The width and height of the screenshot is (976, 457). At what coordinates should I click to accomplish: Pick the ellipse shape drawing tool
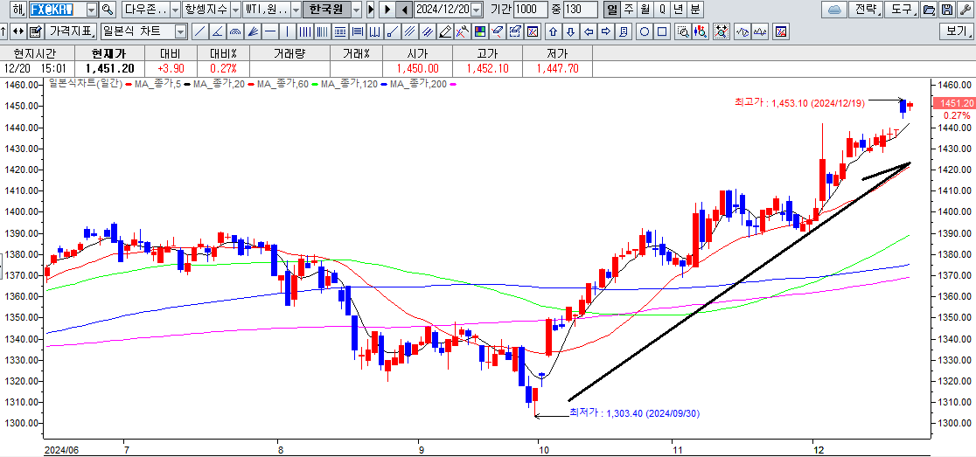[x=644, y=32]
